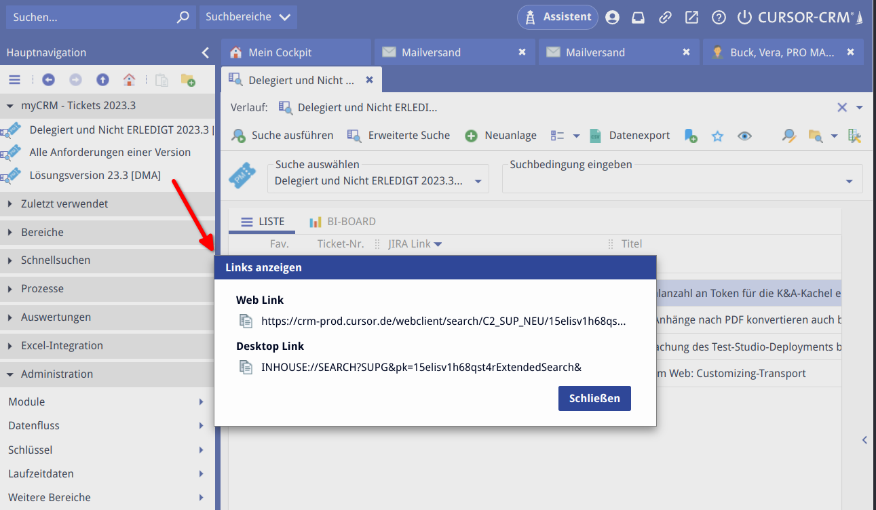Open the Suche auswählen combo box
The height and width of the screenshot is (510, 876).
(x=377, y=180)
